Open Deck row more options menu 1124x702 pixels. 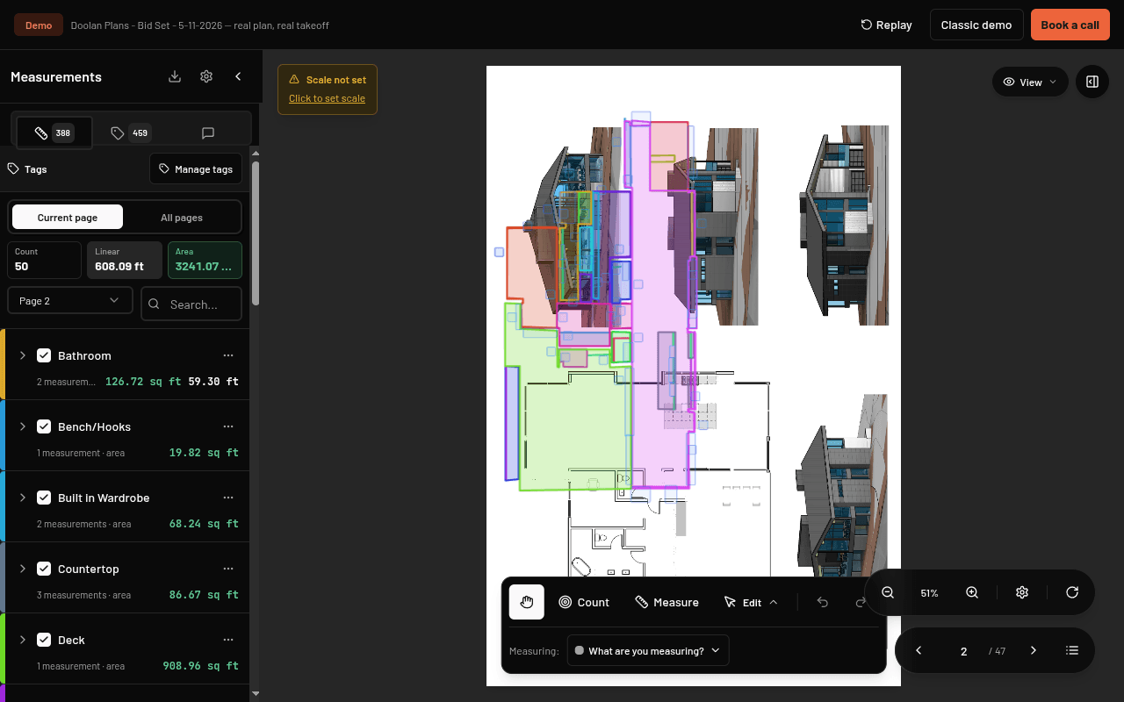(x=228, y=640)
